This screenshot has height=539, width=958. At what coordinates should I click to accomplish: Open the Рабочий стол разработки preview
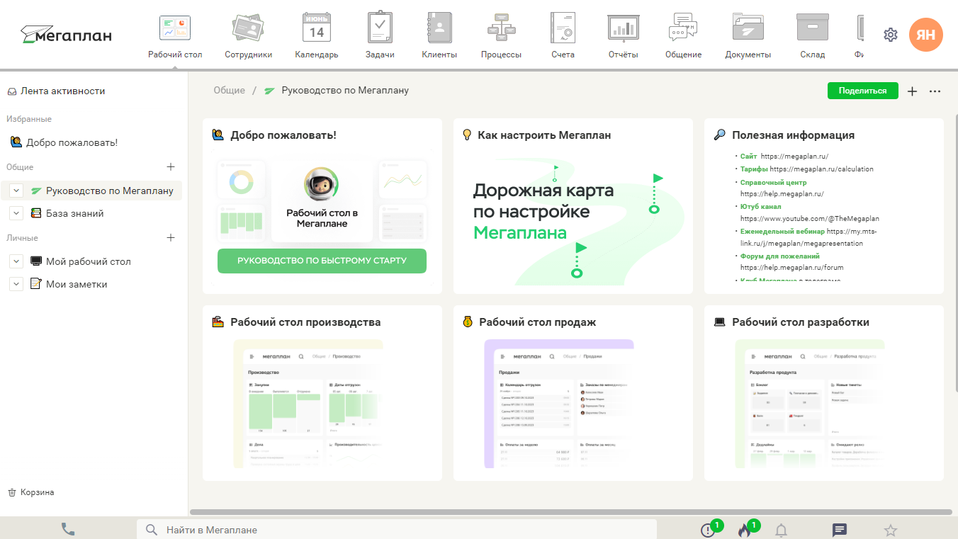(x=809, y=404)
